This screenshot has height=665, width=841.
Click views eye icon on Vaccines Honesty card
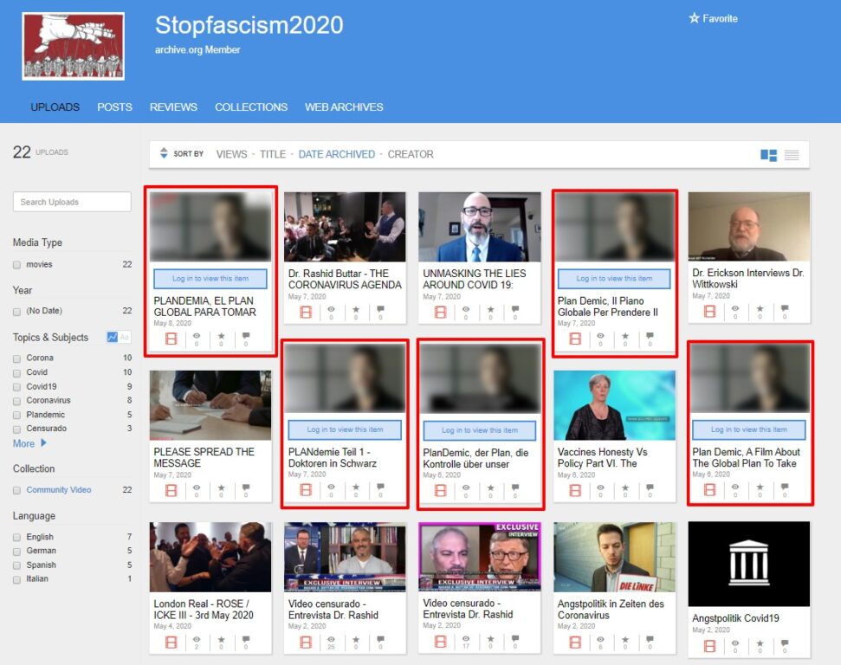click(601, 487)
